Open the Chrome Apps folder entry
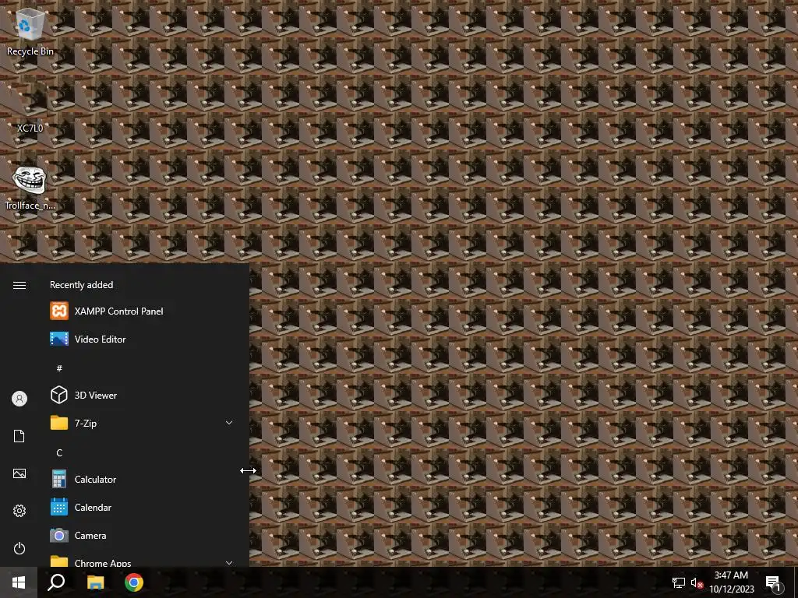The height and width of the screenshot is (598, 798). (144, 559)
